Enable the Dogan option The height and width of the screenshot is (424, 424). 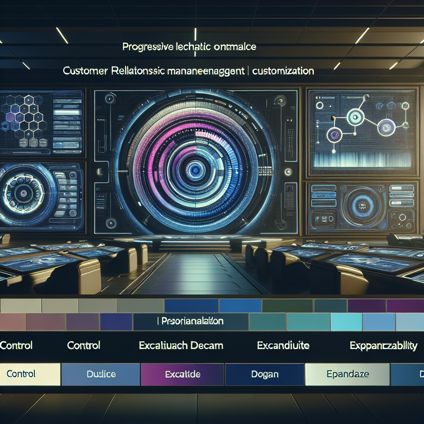tap(265, 374)
